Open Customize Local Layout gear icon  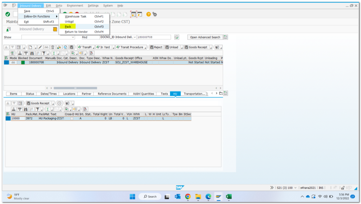click(x=155, y=14)
